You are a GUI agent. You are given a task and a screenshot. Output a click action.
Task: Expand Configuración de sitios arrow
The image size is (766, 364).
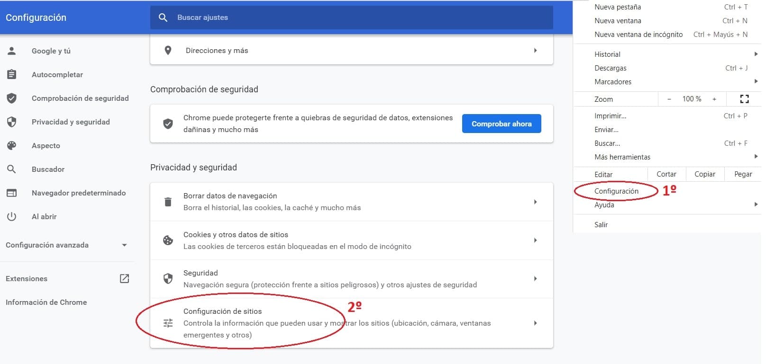tap(535, 323)
